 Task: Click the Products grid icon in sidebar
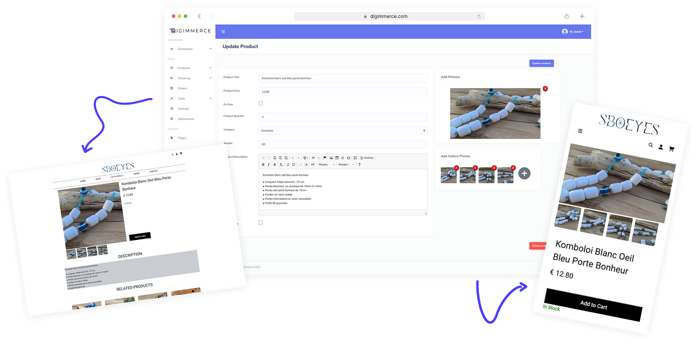[172, 68]
